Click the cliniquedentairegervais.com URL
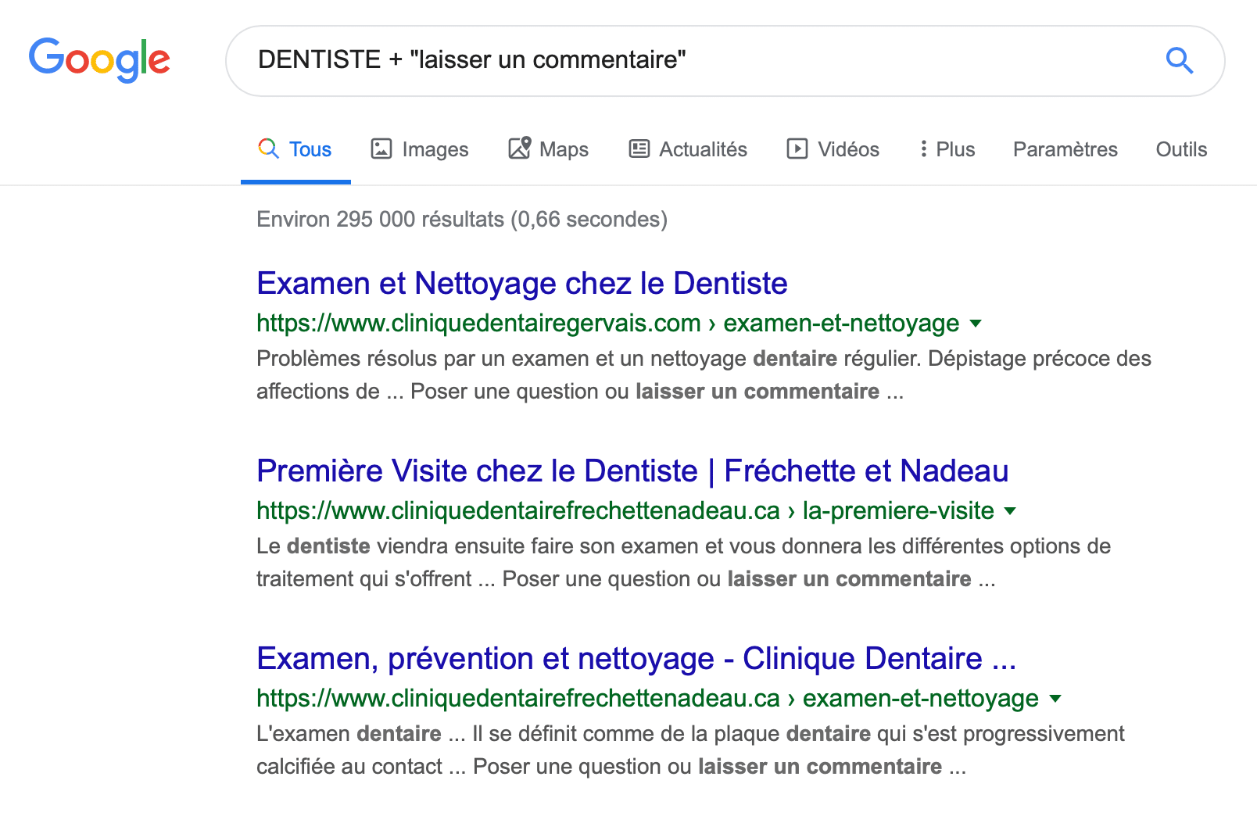The height and width of the screenshot is (816, 1257). point(608,323)
